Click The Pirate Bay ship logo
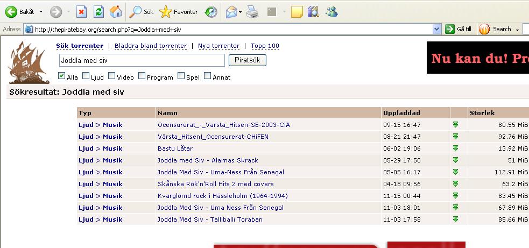Image resolution: width=529 pixels, height=248 pixels. click(29, 62)
